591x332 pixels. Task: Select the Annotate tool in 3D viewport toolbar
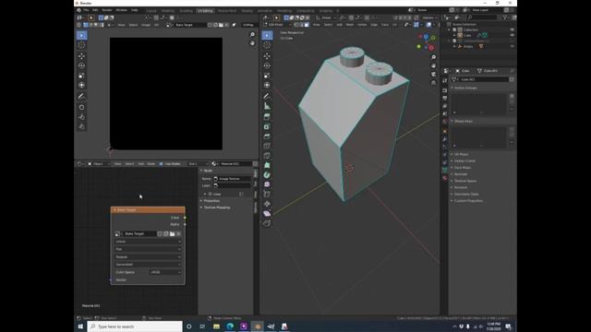pos(267,96)
